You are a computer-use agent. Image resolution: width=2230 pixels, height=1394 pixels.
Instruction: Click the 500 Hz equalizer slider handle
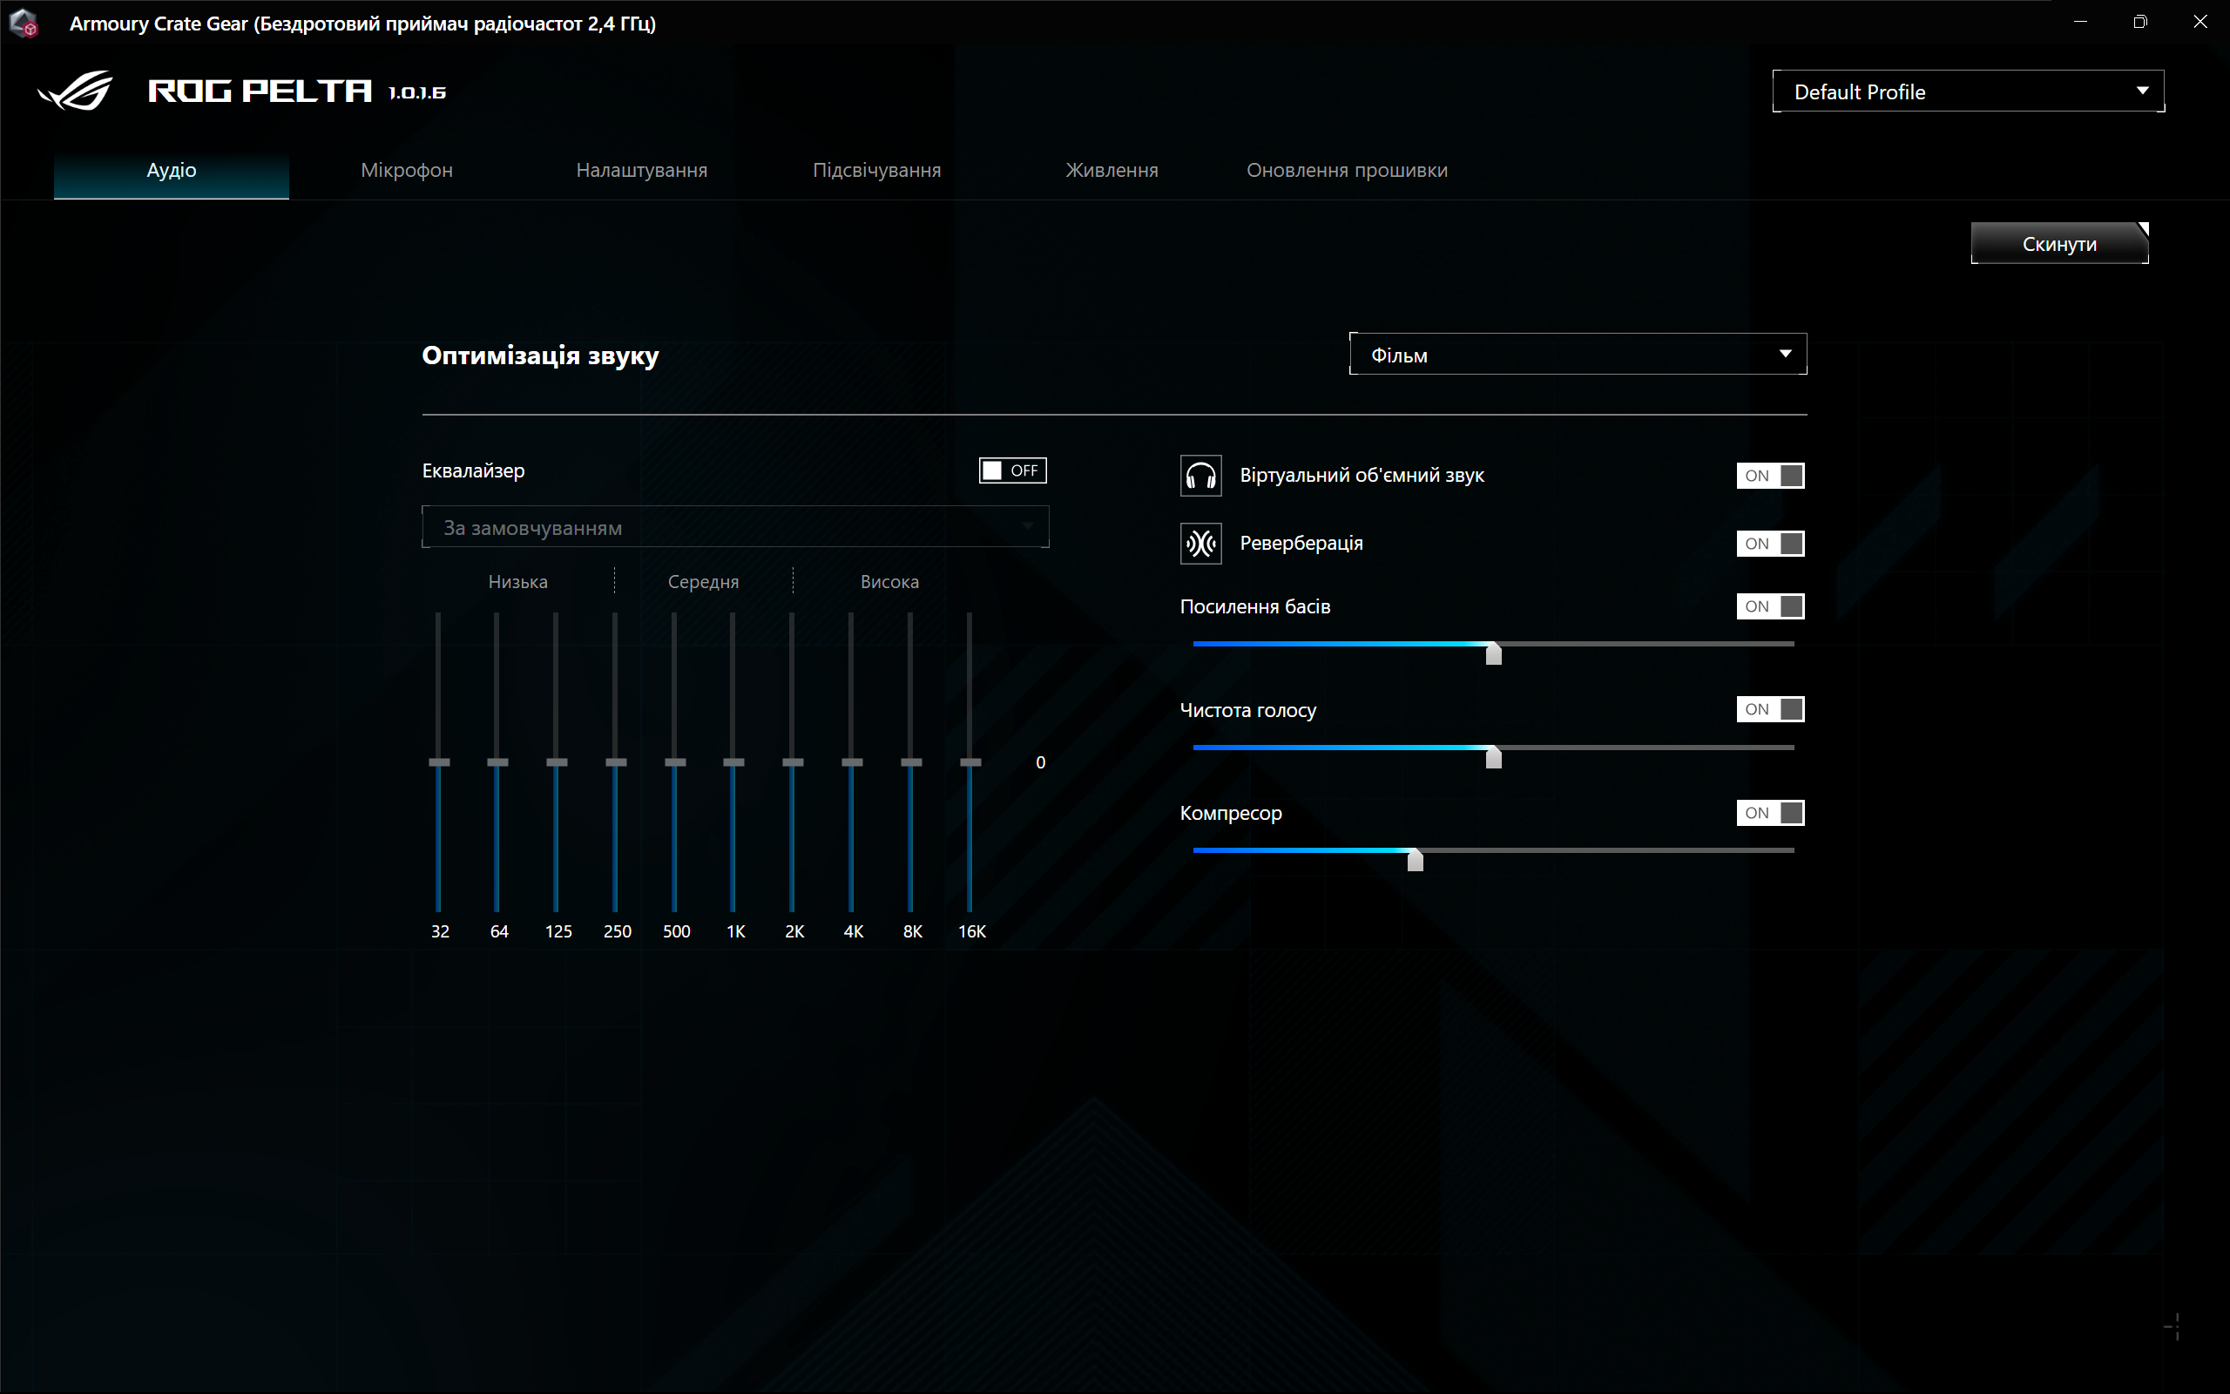[675, 762]
